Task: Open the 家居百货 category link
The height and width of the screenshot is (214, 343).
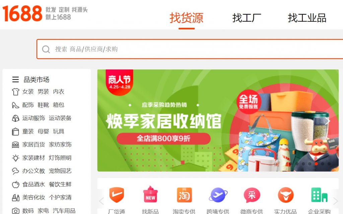Action: [33, 145]
